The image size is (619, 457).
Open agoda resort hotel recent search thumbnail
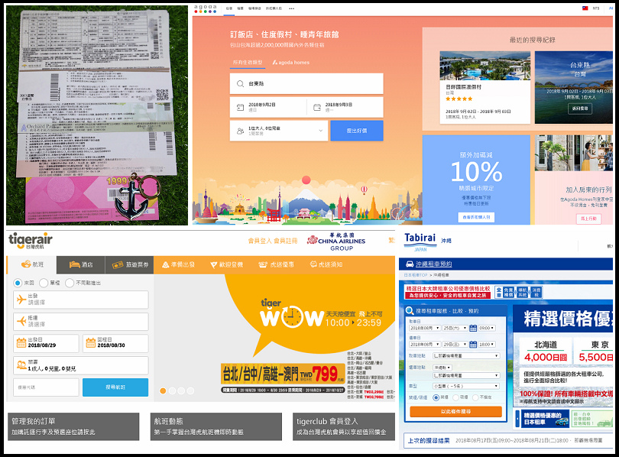click(485, 66)
